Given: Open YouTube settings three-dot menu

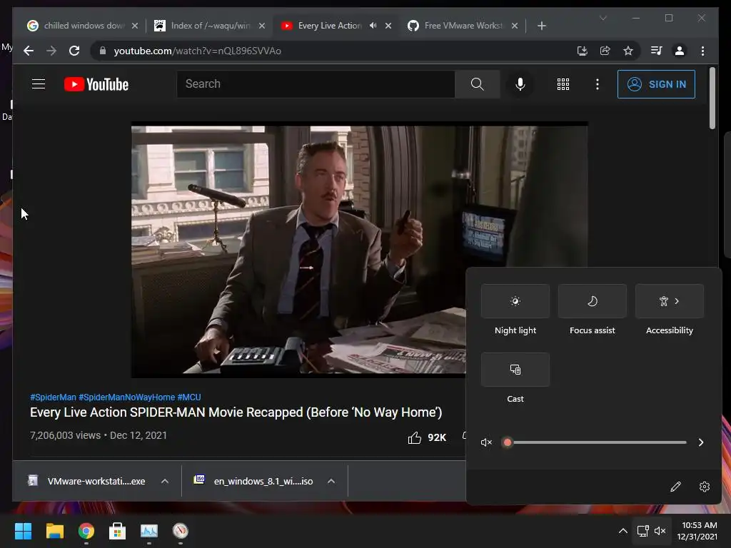Looking at the screenshot, I should [598, 84].
